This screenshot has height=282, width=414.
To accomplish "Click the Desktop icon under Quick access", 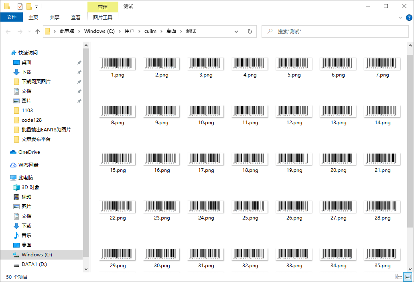I will [16, 62].
